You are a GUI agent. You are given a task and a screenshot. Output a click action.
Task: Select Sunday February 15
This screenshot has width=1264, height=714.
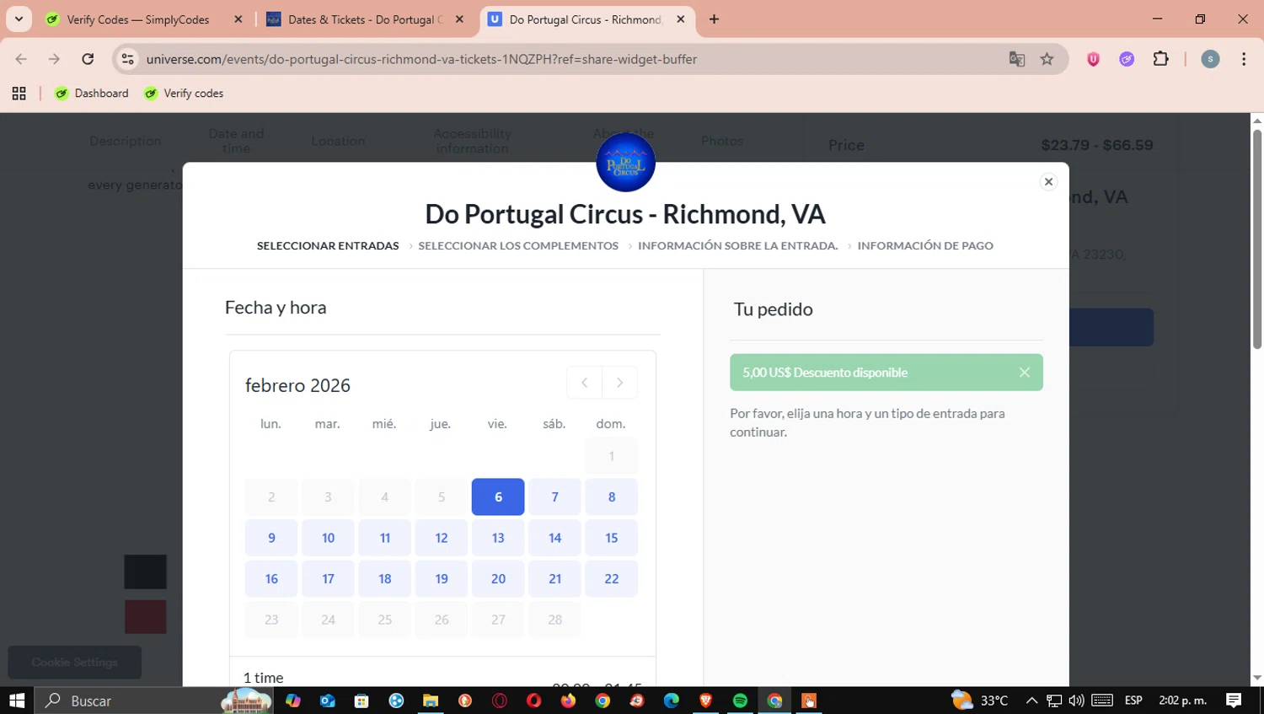(612, 538)
